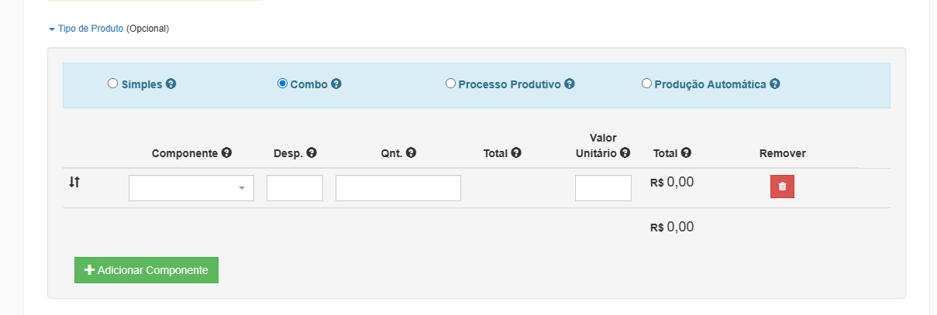Click the Desp. column help icon
937x315 pixels.
click(x=311, y=153)
